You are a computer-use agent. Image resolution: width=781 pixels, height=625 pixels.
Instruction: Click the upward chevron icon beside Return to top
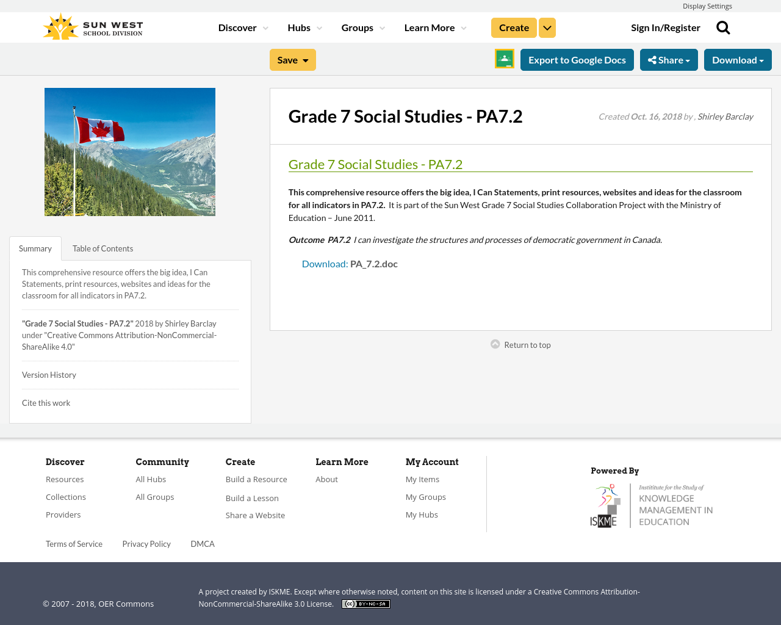[494, 343]
